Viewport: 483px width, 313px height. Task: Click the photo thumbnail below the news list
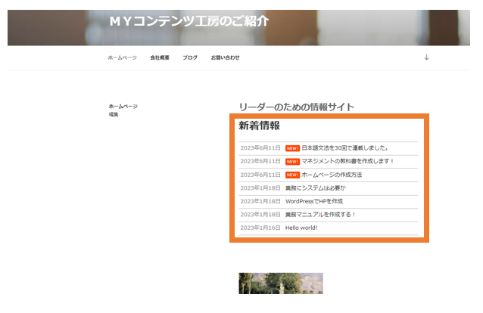pos(280,284)
